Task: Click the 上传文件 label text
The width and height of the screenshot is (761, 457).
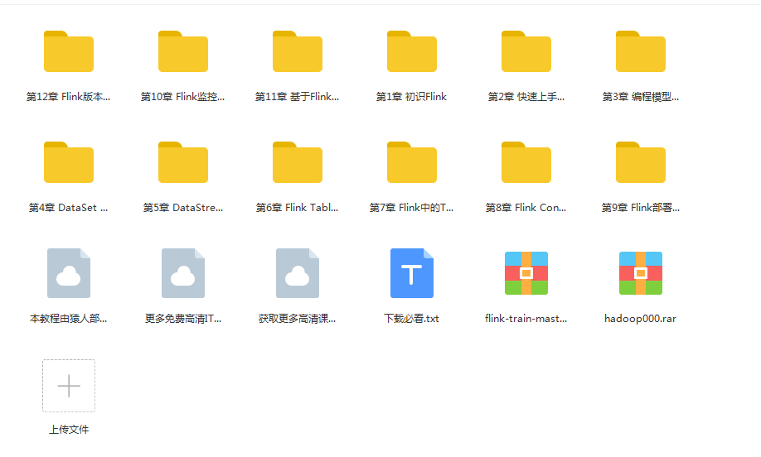Action: pos(69,430)
